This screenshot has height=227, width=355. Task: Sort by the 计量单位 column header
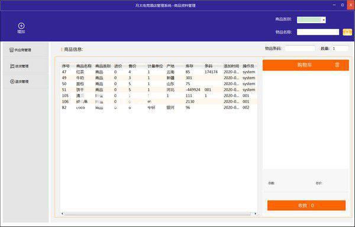pyautogui.click(x=155, y=66)
